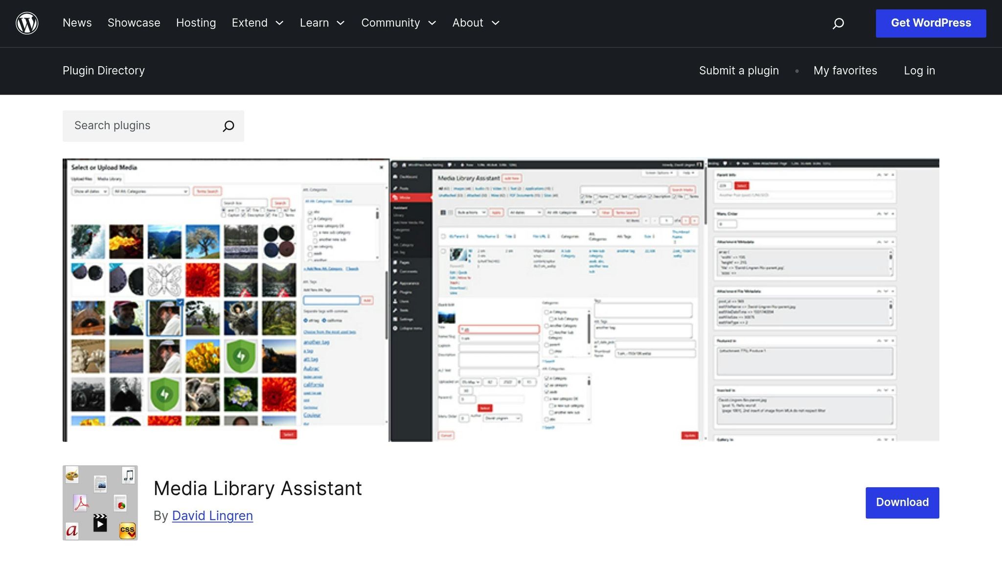Image resolution: width=1002 pixels, height=564 pixels.
Task: Open David Lingren author link
Action: [212, 516]
